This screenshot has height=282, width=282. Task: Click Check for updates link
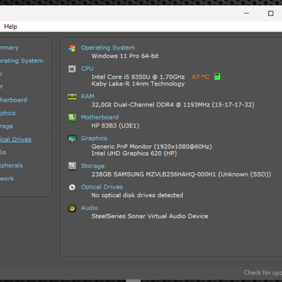pos(263,273)
